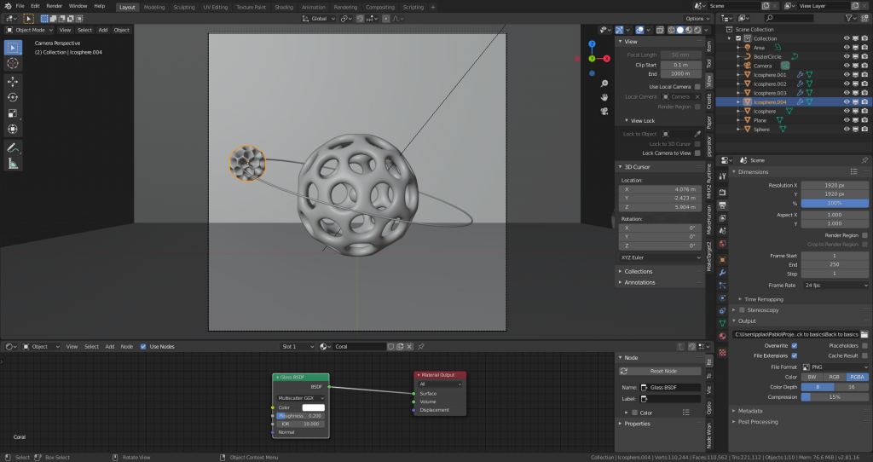Click Reset Node refresh icon
Image resolution: width=873 pixels, height=462 pixels.
tap(624, 372)
